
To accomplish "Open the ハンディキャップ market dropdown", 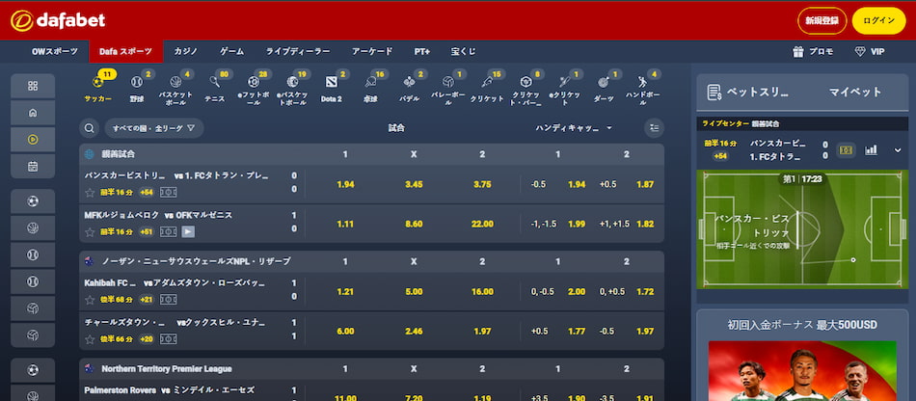I will [575, 128].
